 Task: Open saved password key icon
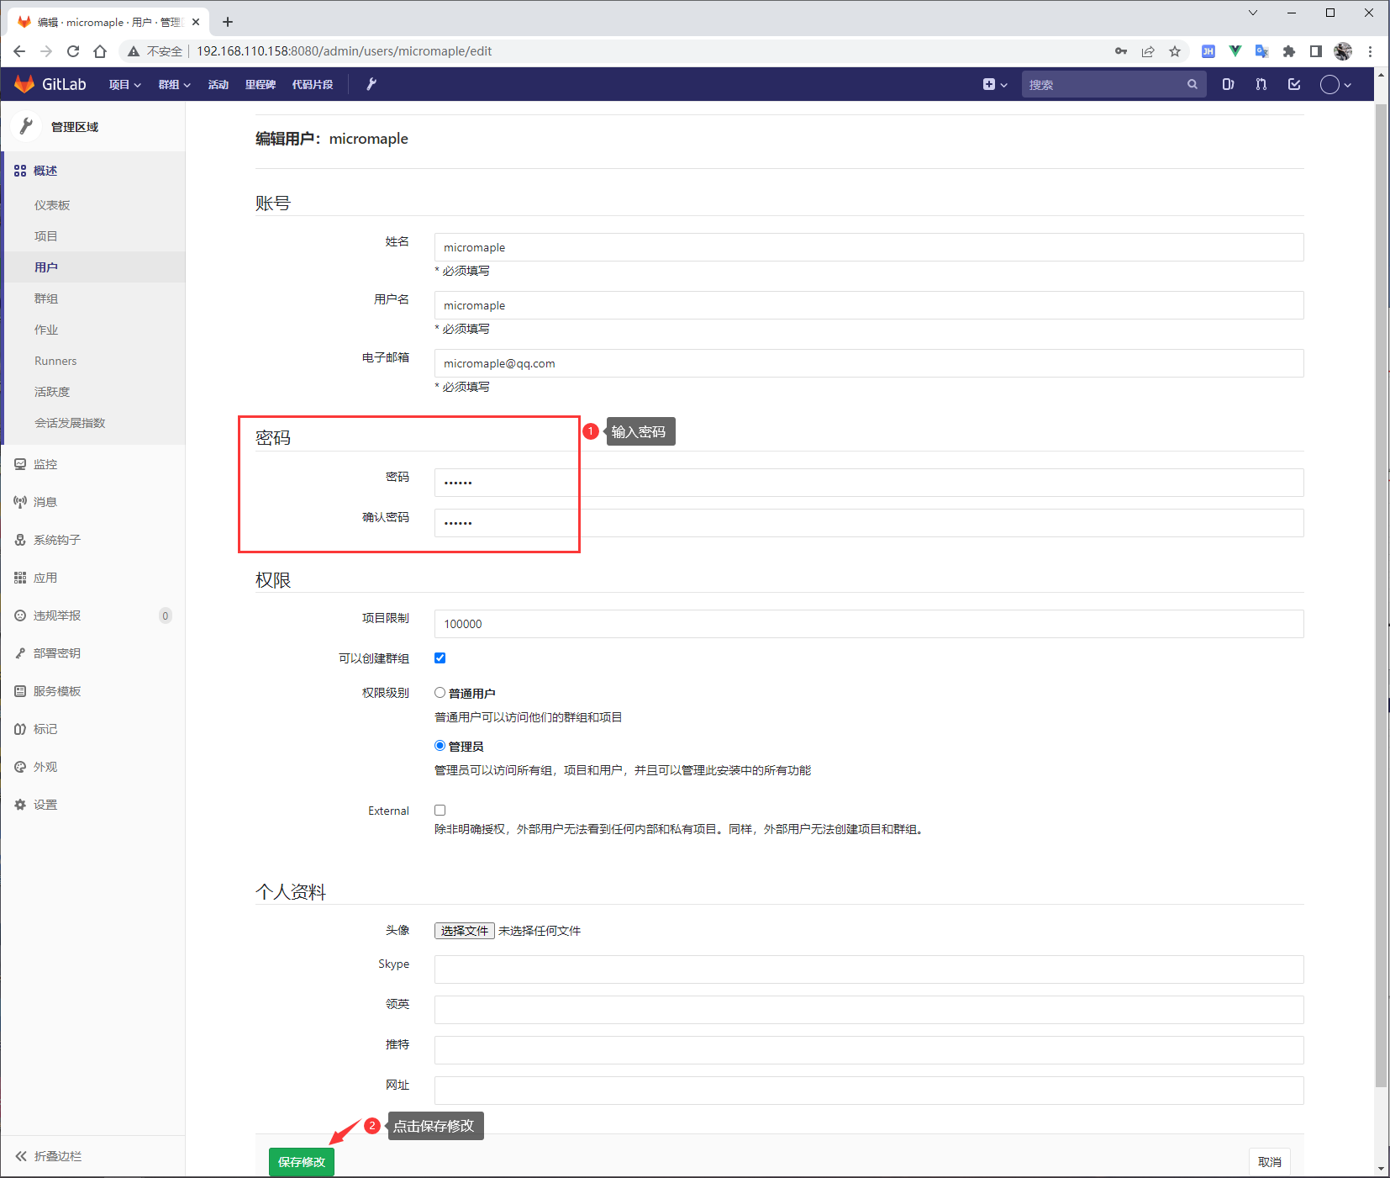(x=1121, y=51)
